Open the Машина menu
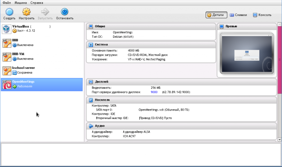Screen dimensions: 282x167 21,3
